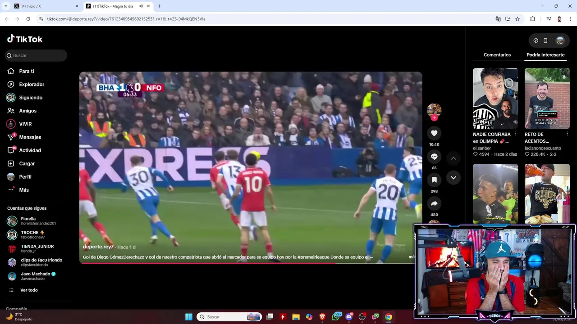Click the translate page icon
The height and width of the screenshot is (324, 577).
498,19
